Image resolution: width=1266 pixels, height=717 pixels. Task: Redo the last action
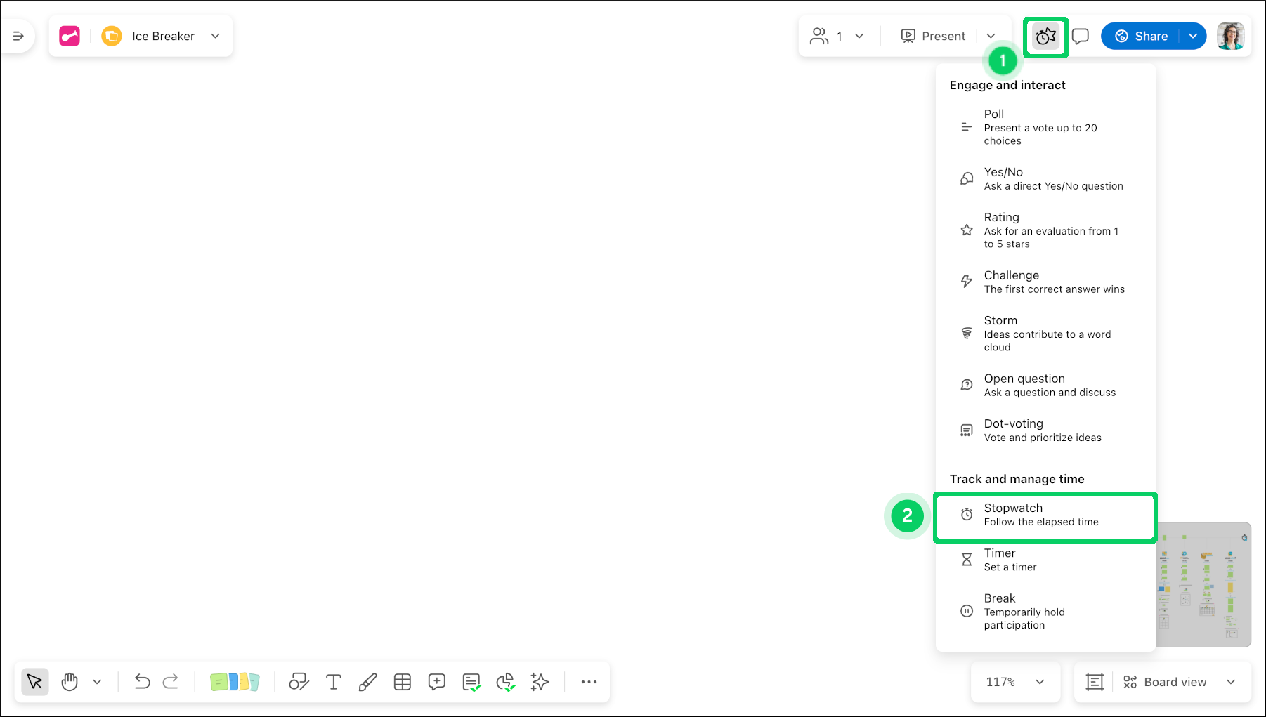click(171, 681)
